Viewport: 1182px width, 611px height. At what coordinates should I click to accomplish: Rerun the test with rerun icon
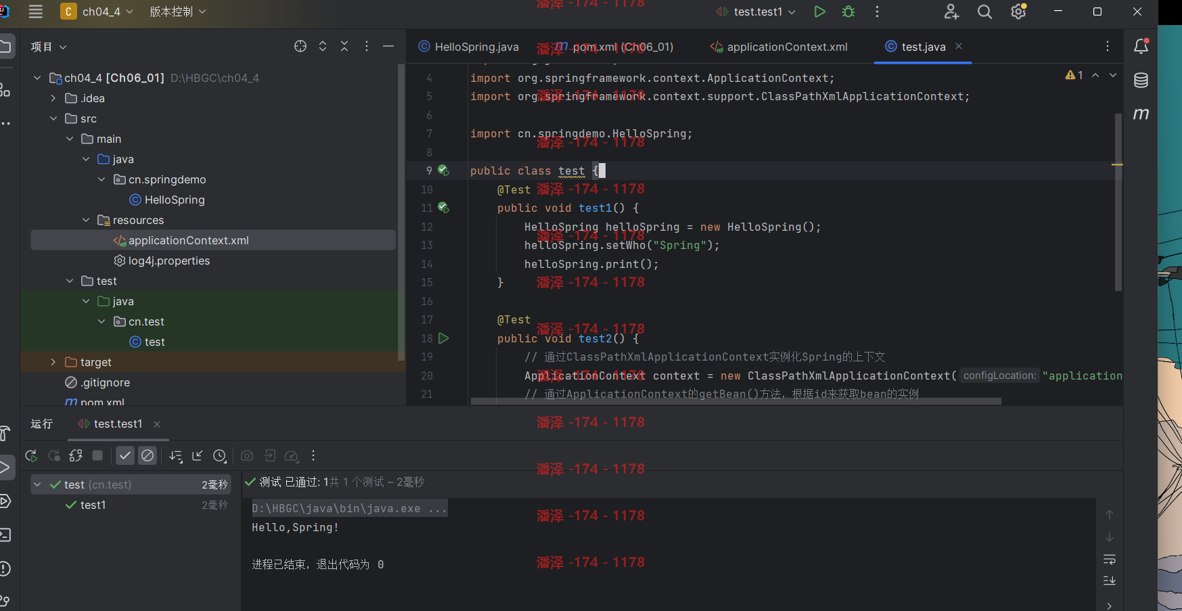(x=31, y=456)
